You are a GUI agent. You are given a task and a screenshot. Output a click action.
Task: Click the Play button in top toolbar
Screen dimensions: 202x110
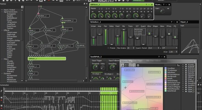pyautogui.click(x=41, y=1)
